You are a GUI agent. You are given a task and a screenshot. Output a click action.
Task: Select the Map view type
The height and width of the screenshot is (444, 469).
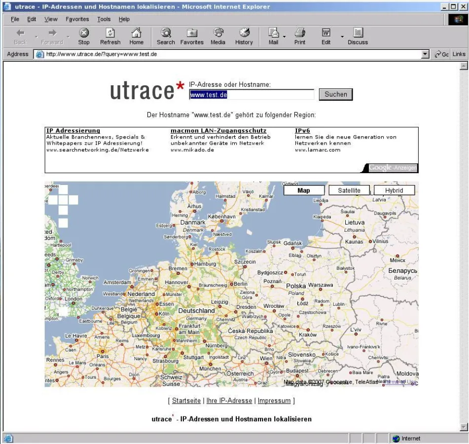coord(304,190)
